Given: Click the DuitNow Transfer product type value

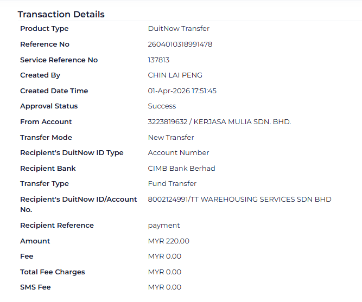Looking at the screenshot, I should pyautogui.click(x=179, y=29).
